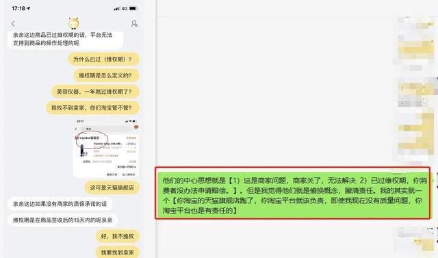Tap the bubble 我找不到卖家，你们淘宝管不管?
The height and width of the screenshot is (258, 438).
click(x=92, y=107)
